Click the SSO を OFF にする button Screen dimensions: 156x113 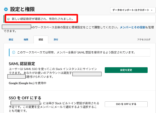coord(126,104)
